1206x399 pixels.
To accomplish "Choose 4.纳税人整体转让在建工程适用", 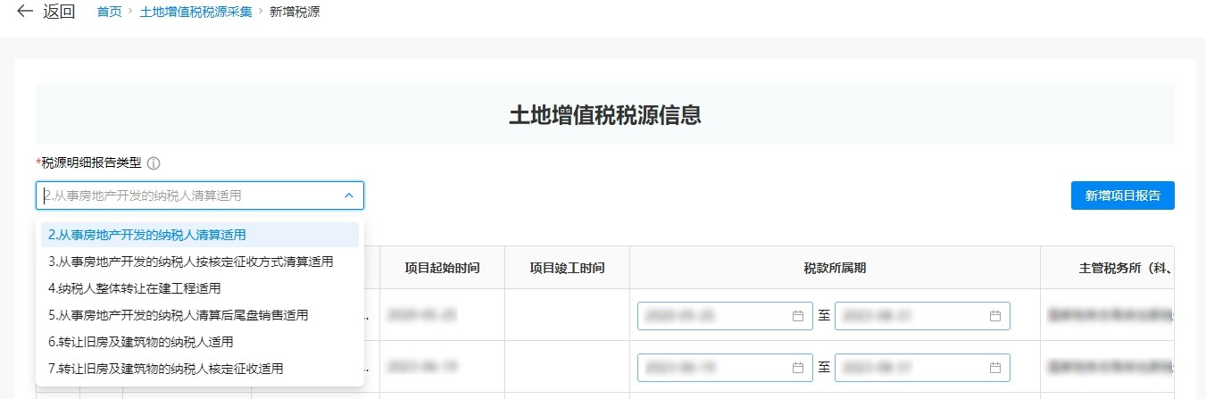I will (134, 288).
